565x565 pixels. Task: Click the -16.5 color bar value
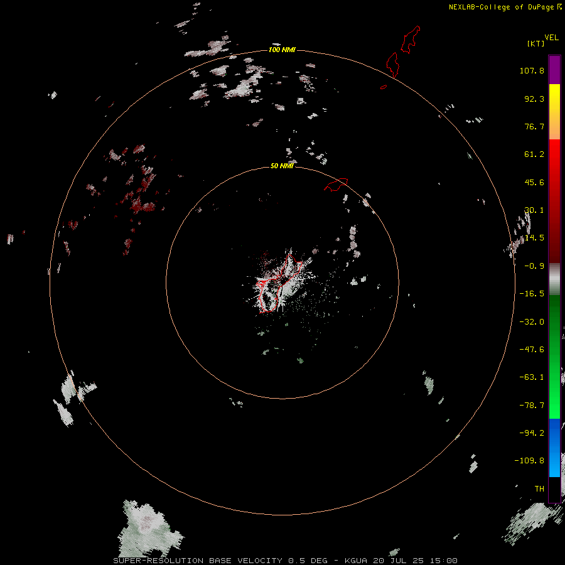(532, 294)
